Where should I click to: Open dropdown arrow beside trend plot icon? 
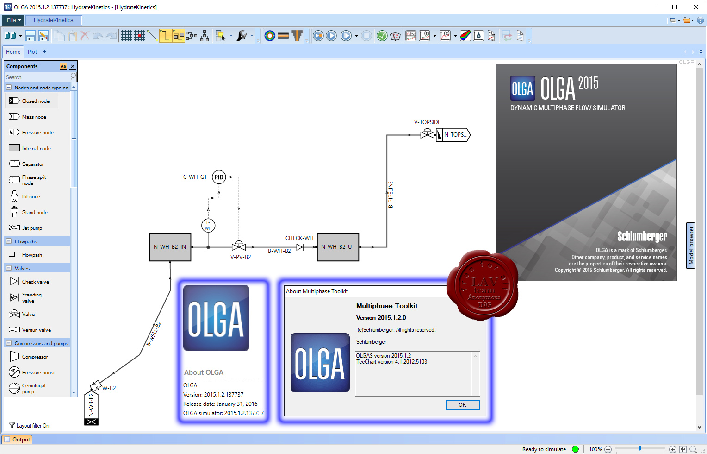click(434, 36)
